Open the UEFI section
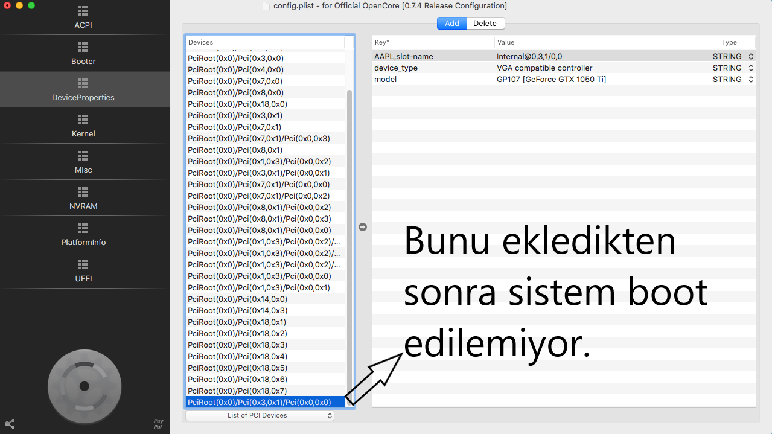Image resolution: width=772 pixels, height=434 pixels. 83,271
